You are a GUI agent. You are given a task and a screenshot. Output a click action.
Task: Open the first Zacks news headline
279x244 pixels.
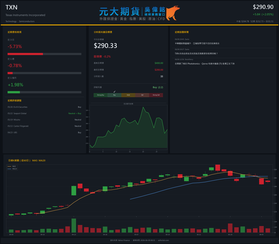pyautogui.click(x=197, y=43)
